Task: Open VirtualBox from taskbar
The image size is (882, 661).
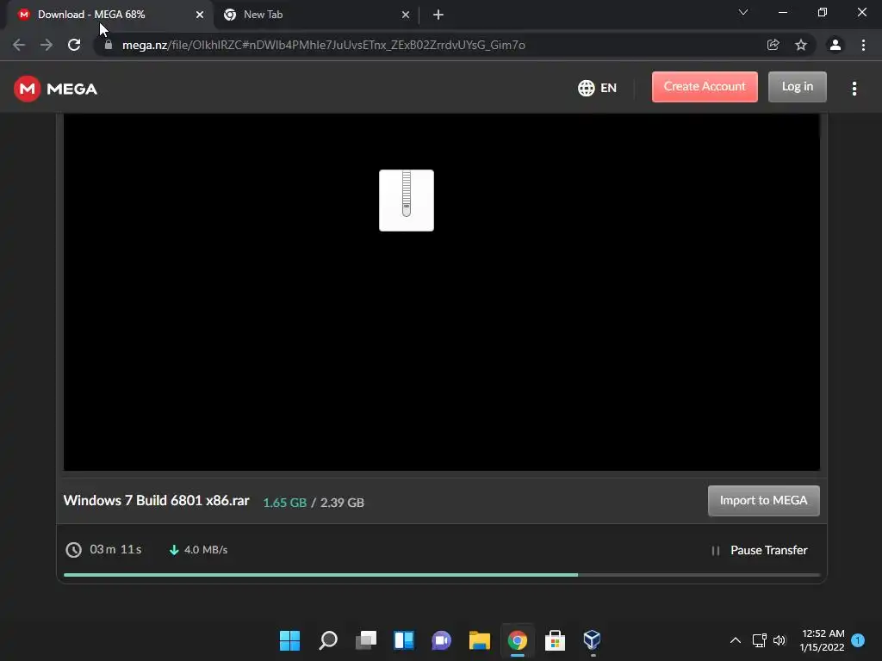Action: (x=592, y=639)
